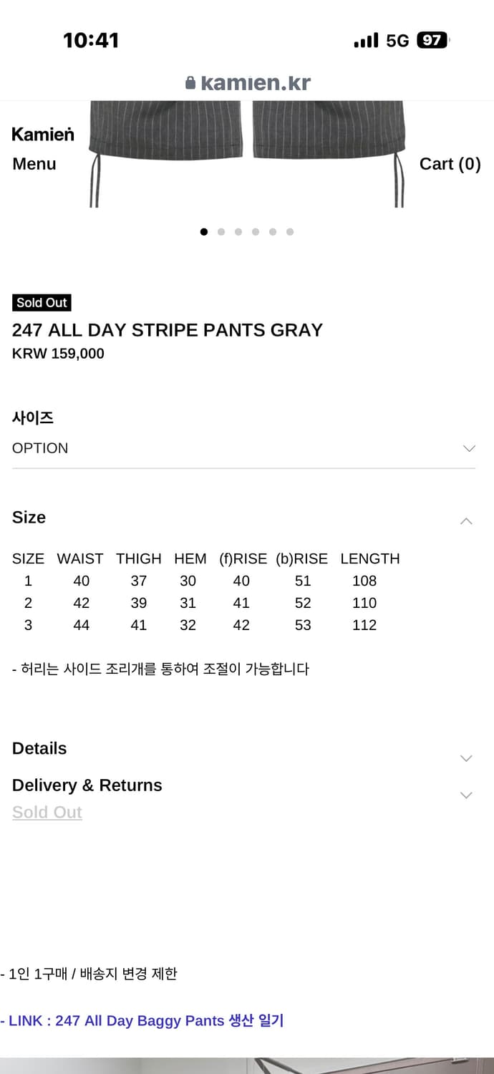Tap the Sold Out badge label
Screen dimensions: 494x1074
42,302
